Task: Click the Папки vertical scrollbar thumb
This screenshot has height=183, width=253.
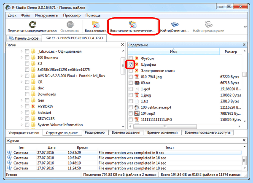Action: pyautogui.click(x=123, y=66)
